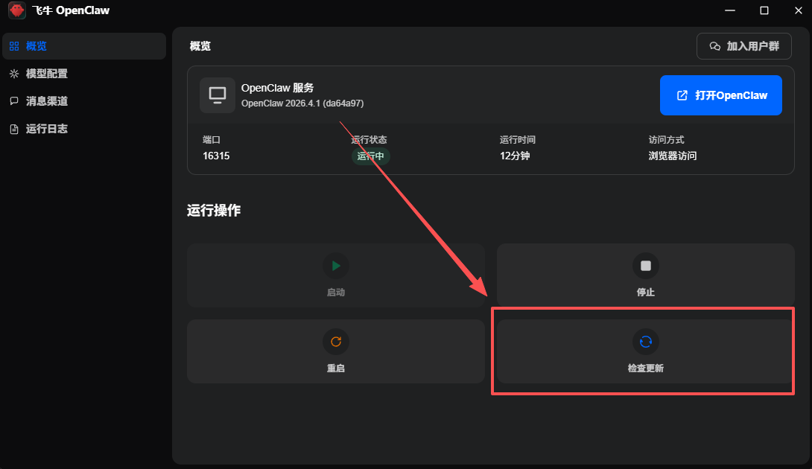Click the 重启 restart card

(335, 351)
